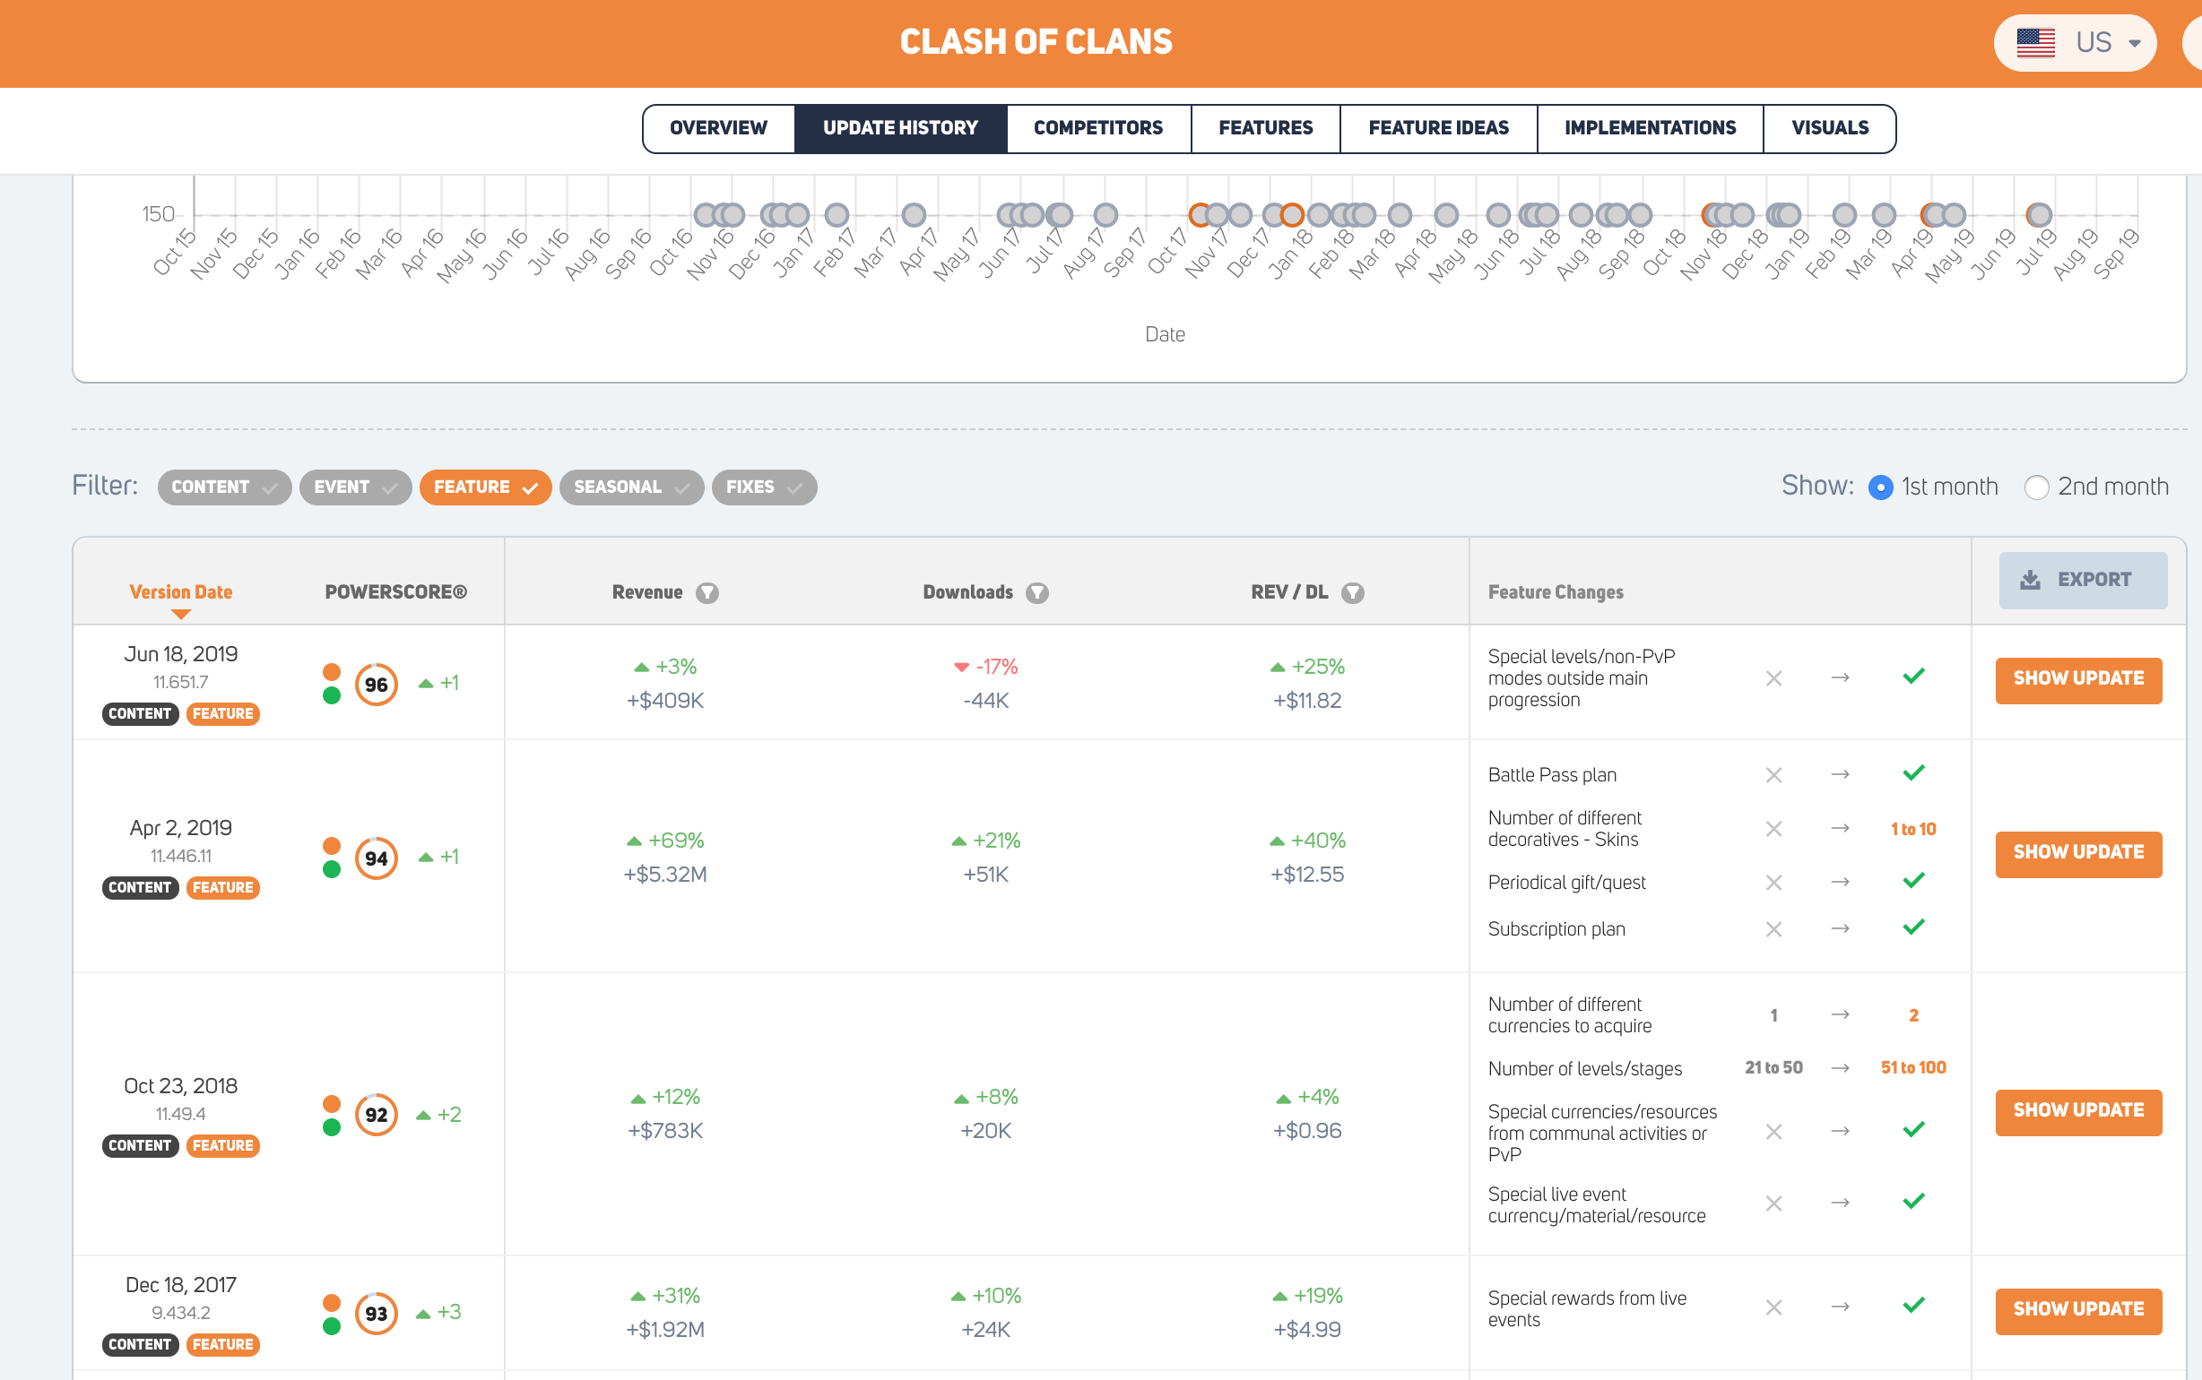Screen dimensions: 2202x1380
Task: Switch to the COMPETITORS tab
Action: (1098, 128)
